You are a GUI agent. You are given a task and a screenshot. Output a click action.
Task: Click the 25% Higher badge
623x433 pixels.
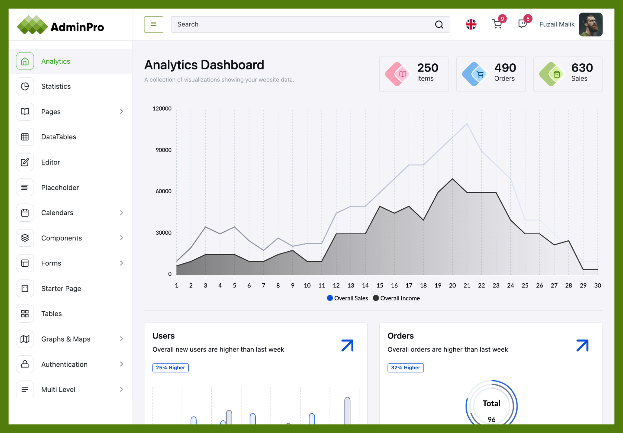click(x=170, y=368)
